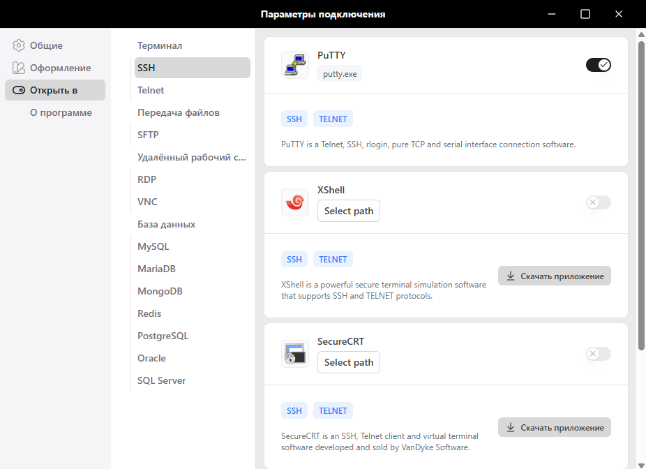Select the SQL Server database entry
Screen dimensions: 646x469
(193, 380)
